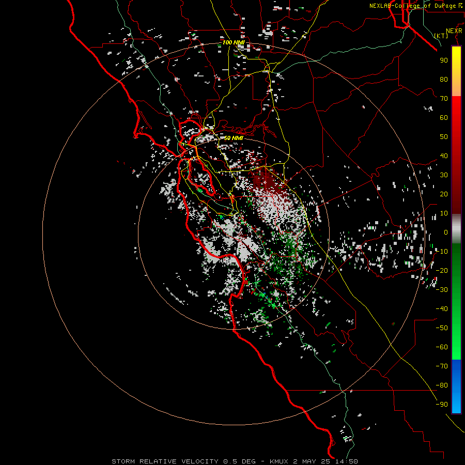Click the 10 value on the velocity scale
465x465 pixels.
[444, 213]
